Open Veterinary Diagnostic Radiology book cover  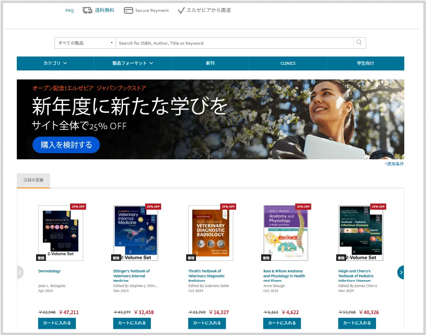[x=210, y=233]
